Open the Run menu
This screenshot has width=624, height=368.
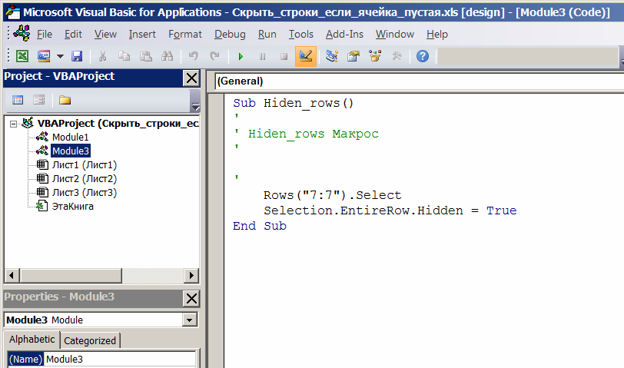pyautogui.click(x=267, y=35)
